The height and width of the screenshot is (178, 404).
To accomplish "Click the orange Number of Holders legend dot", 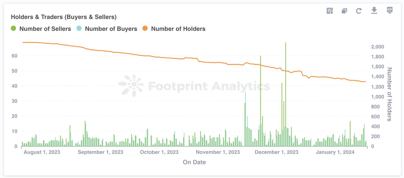I will pyautogui.click(x=145, y=28).
